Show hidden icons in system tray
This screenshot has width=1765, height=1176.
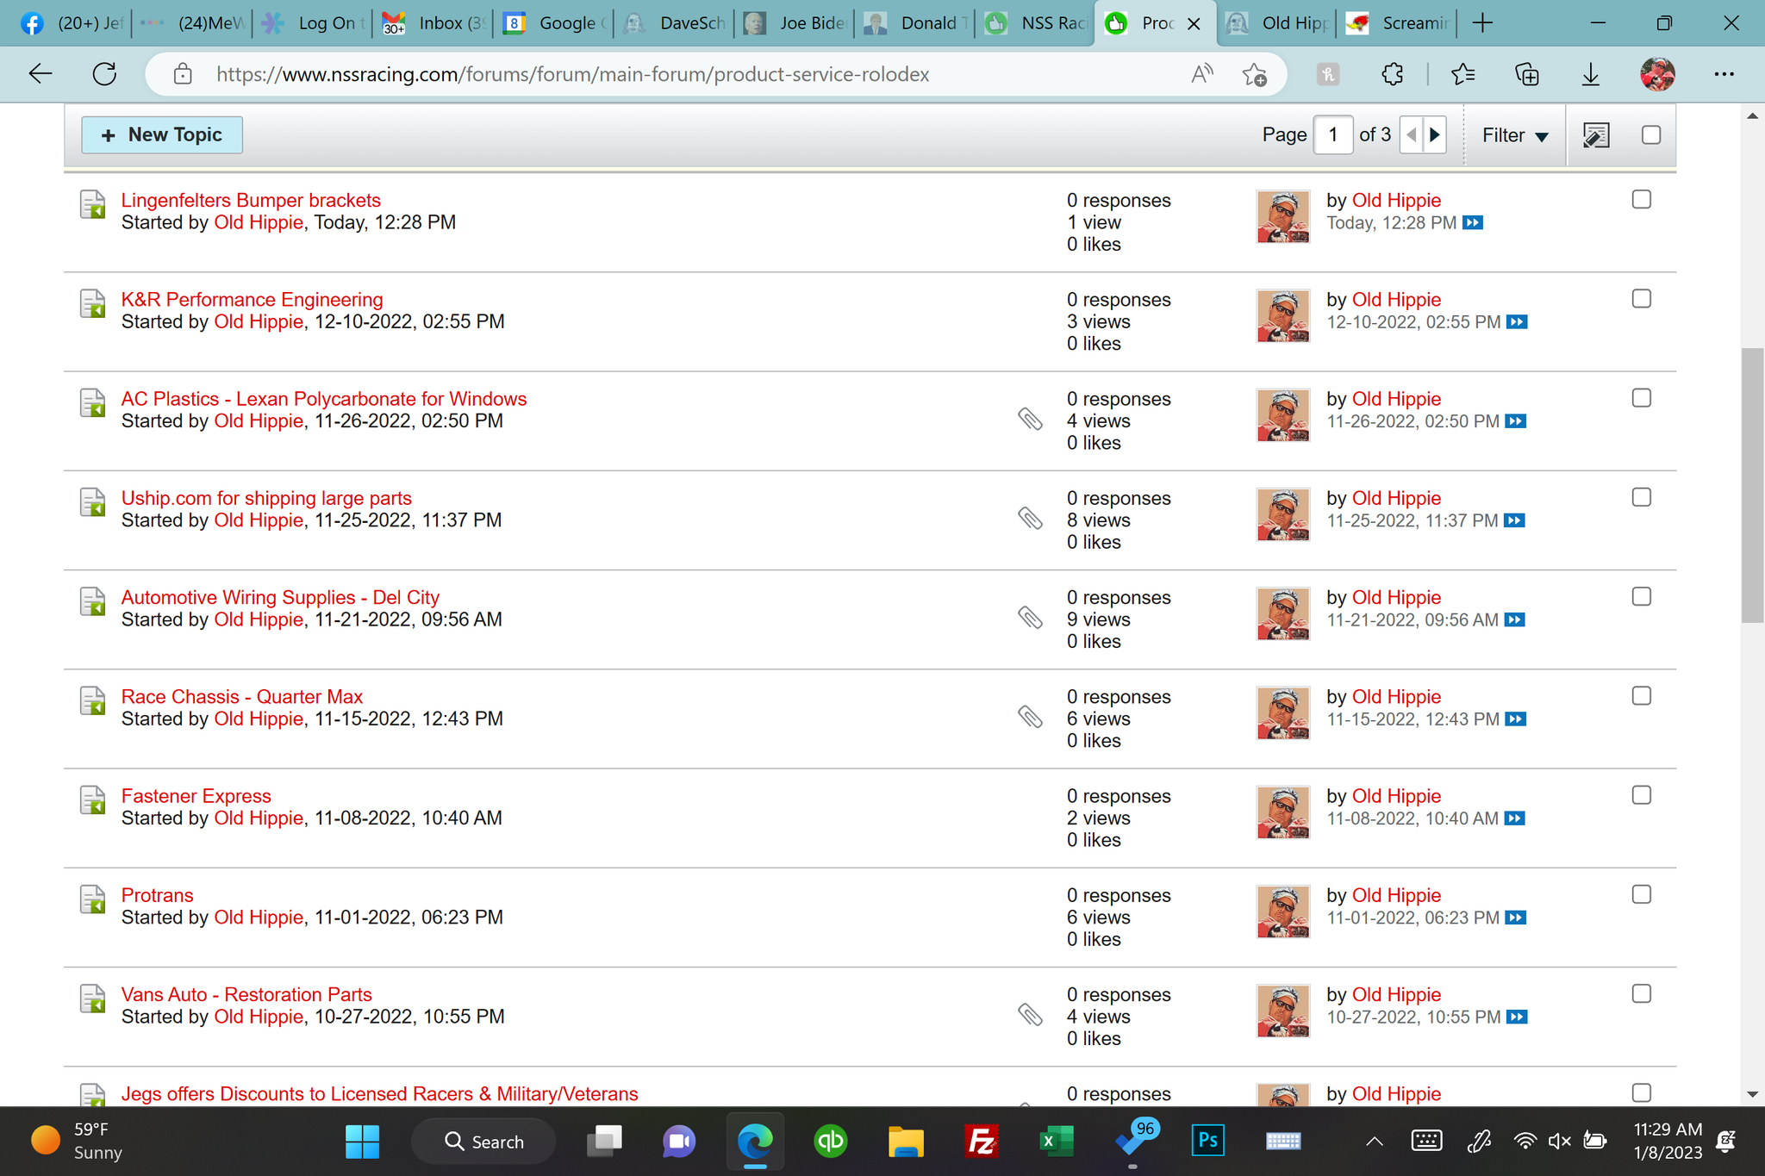click(1374, 1142)
